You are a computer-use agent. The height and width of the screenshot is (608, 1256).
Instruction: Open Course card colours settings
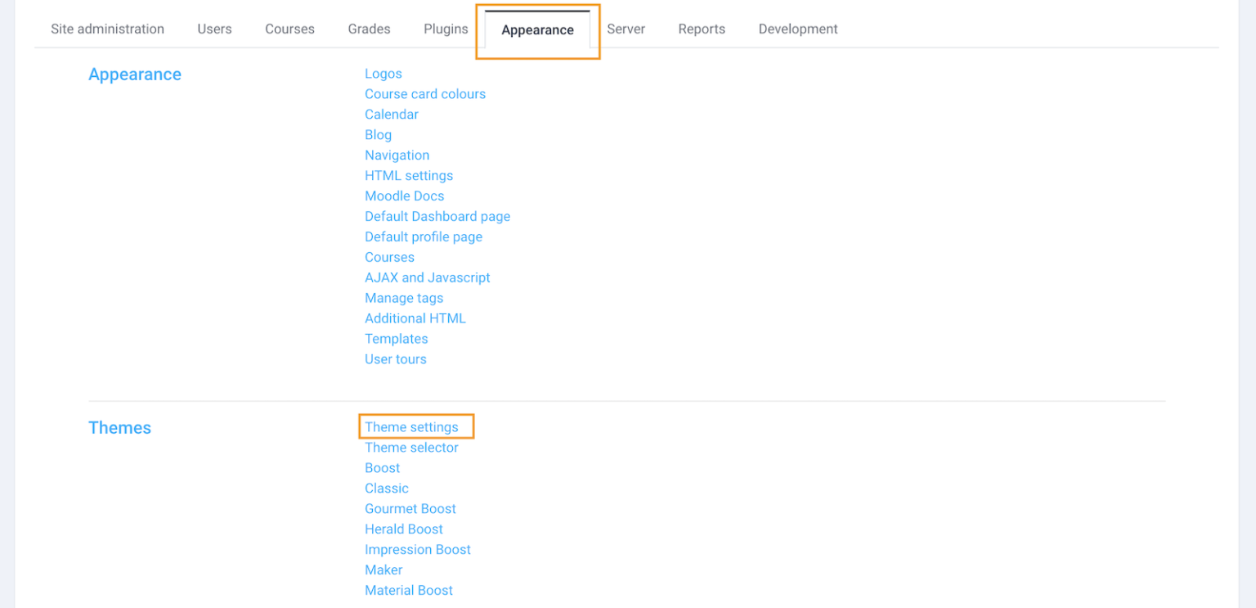[424, 93]
